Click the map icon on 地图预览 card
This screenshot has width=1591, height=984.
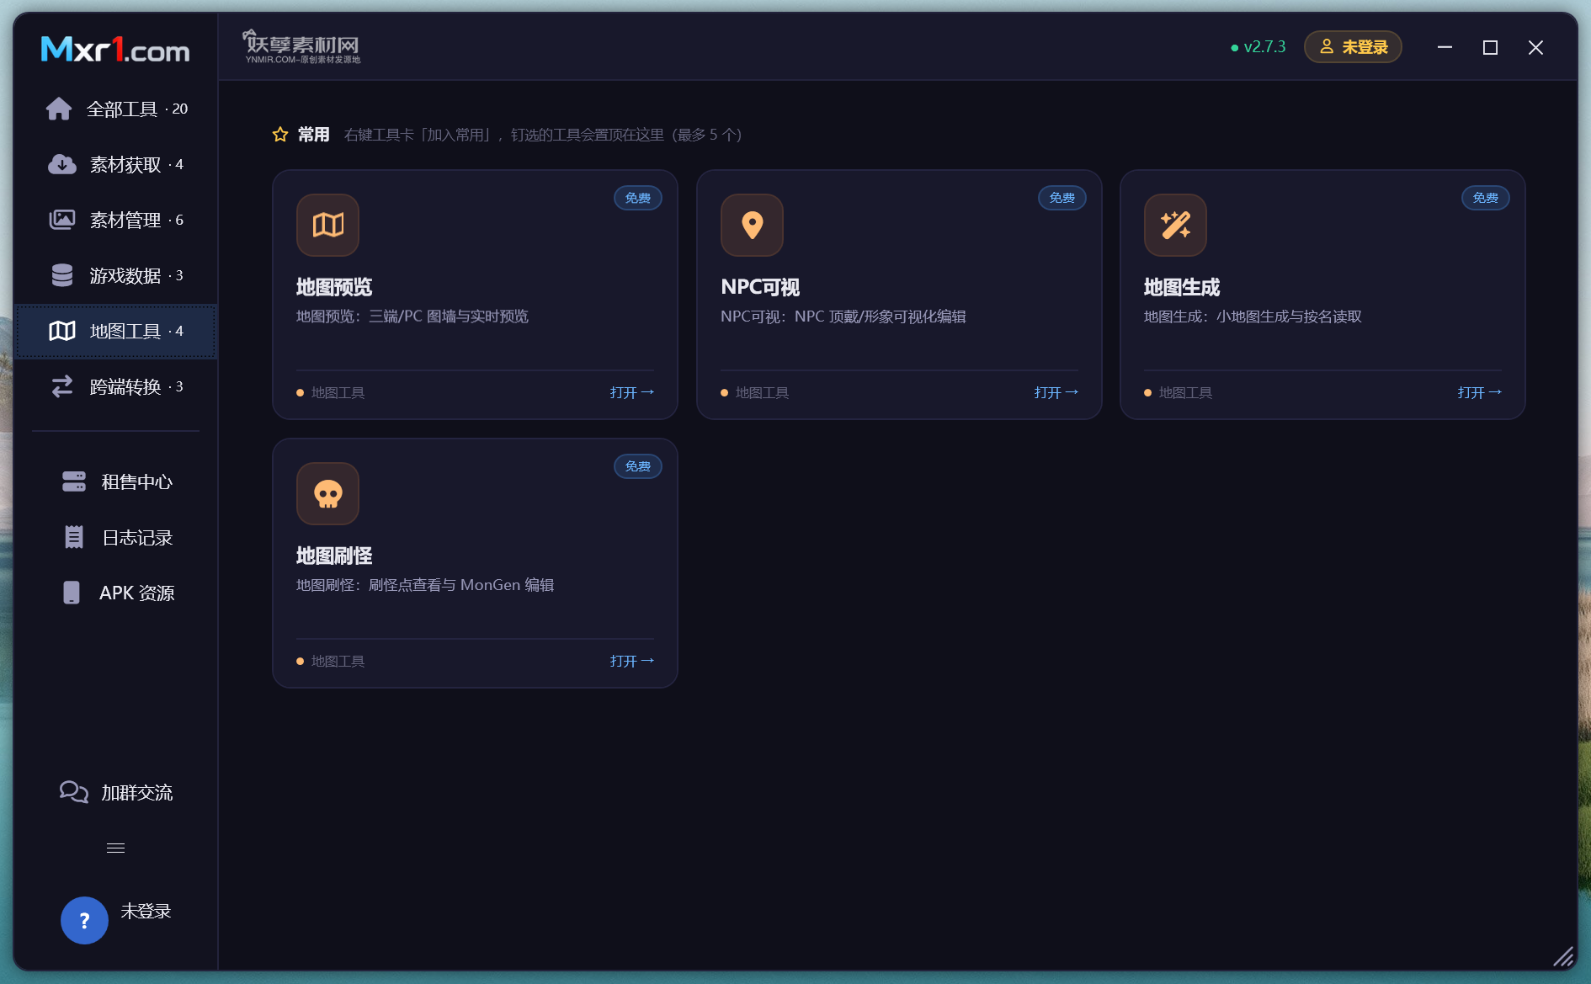[x=327, y=225]
